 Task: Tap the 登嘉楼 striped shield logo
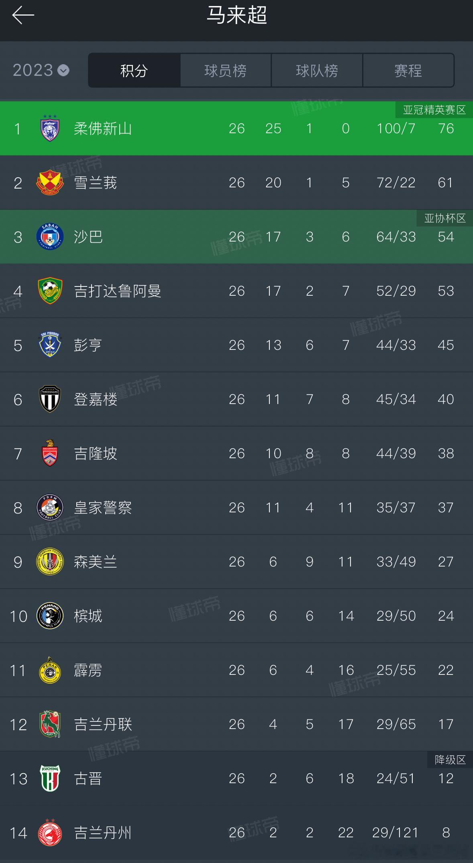pos(50,399)
